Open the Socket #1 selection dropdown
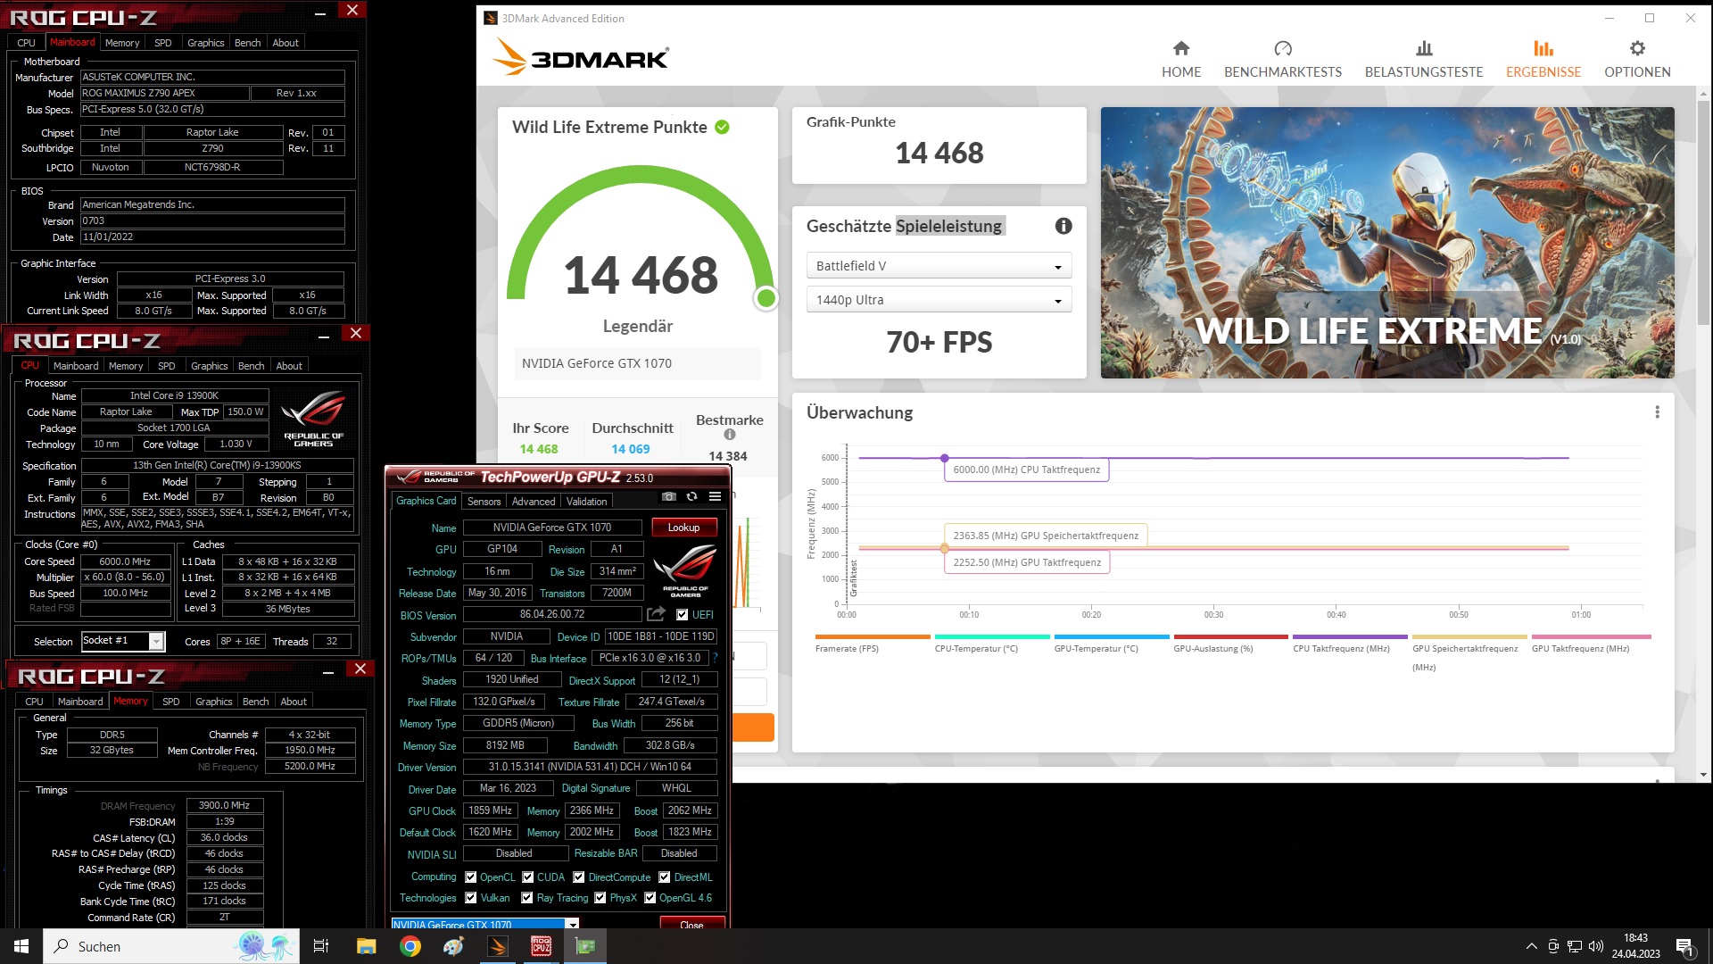1713x964 pixels. click(123, 641)
